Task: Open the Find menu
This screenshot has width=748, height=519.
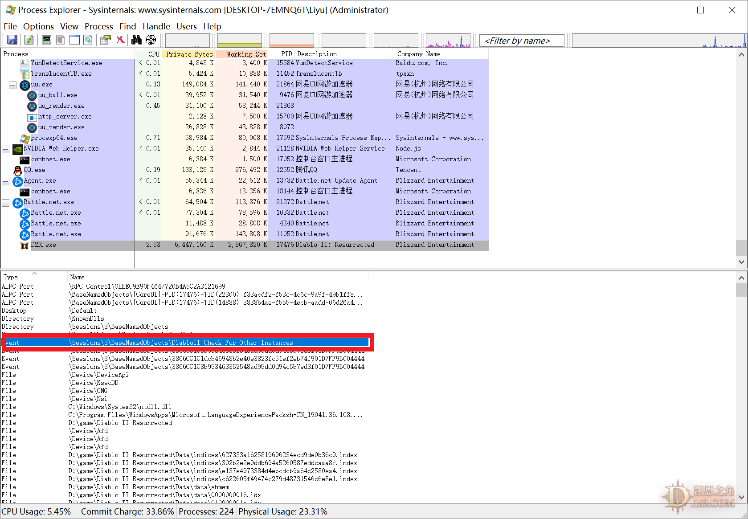Action: 127,26
